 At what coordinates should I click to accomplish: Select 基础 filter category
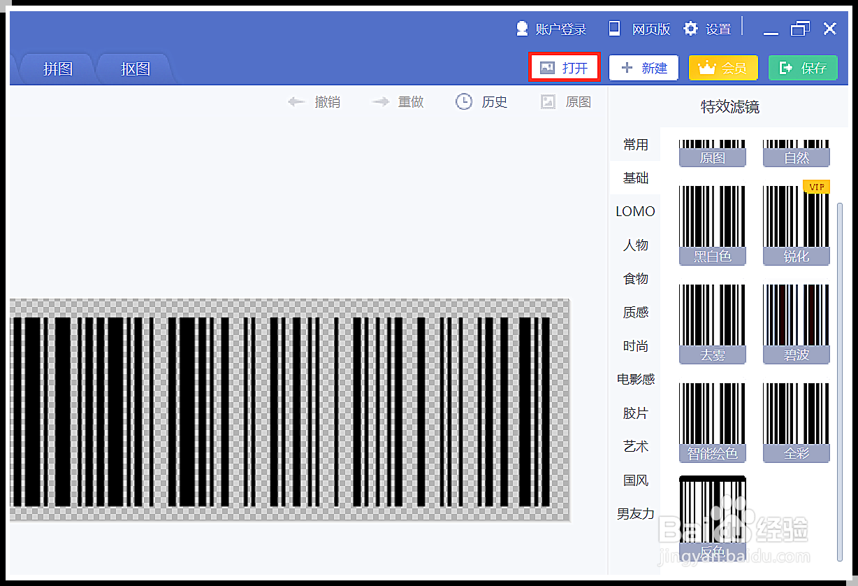click(636, 178)
